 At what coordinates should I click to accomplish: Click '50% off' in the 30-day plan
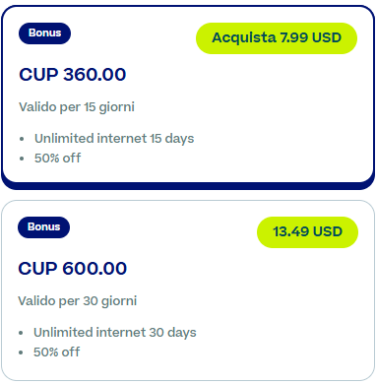[56, 352]
